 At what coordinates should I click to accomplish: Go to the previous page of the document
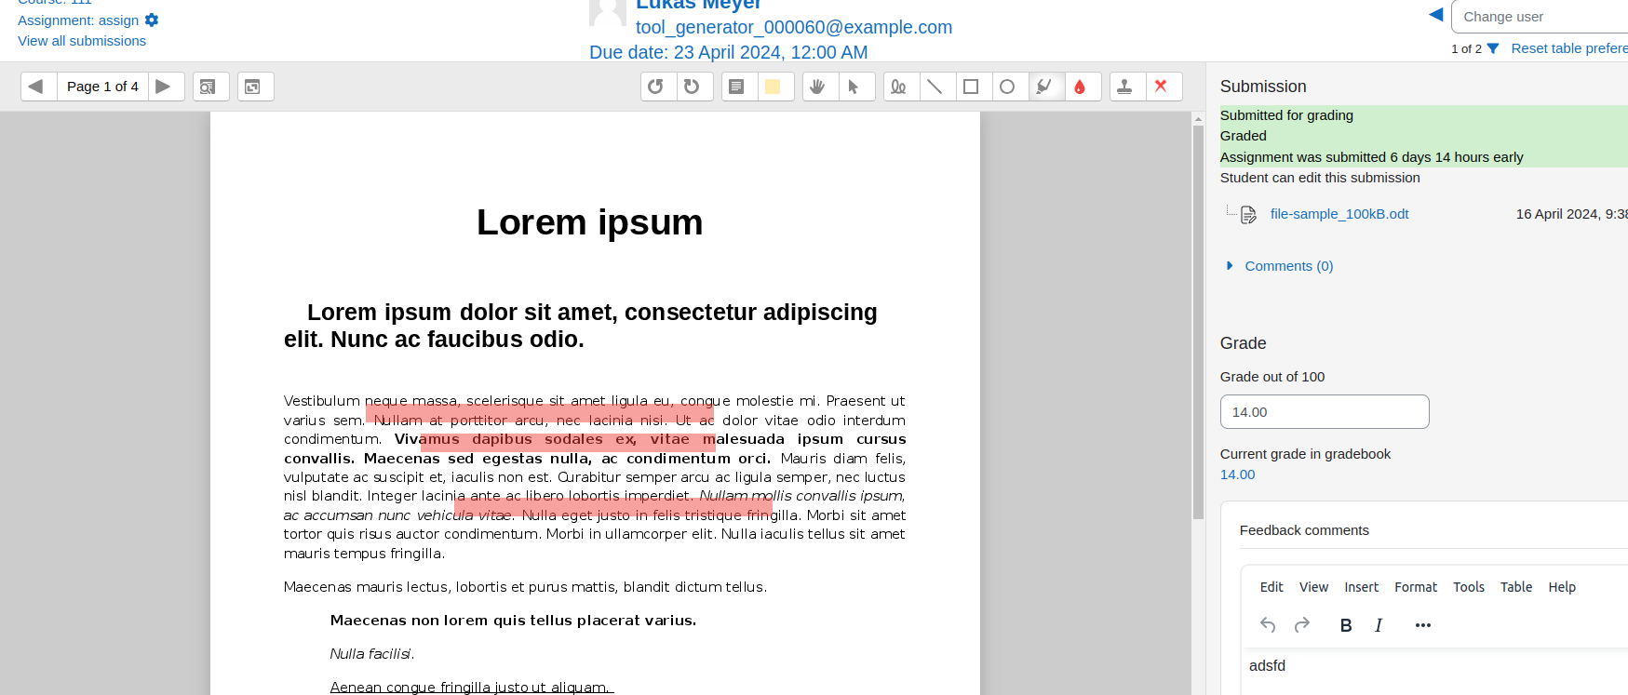coord(37,87)
